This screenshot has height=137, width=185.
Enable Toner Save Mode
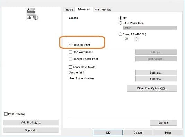[70, 67]
